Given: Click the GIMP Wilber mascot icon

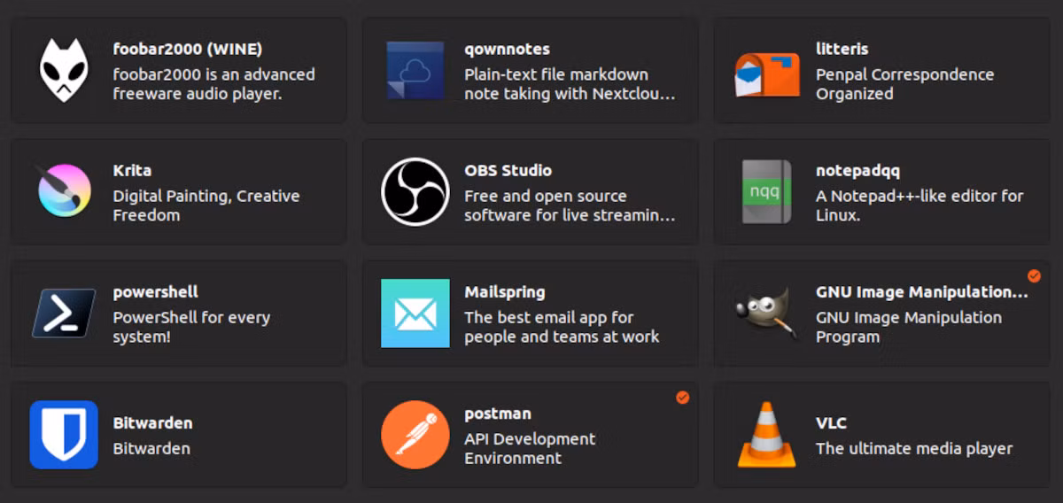Looking at the screenshot, I should pyautogui.click(x=767, y=313).
